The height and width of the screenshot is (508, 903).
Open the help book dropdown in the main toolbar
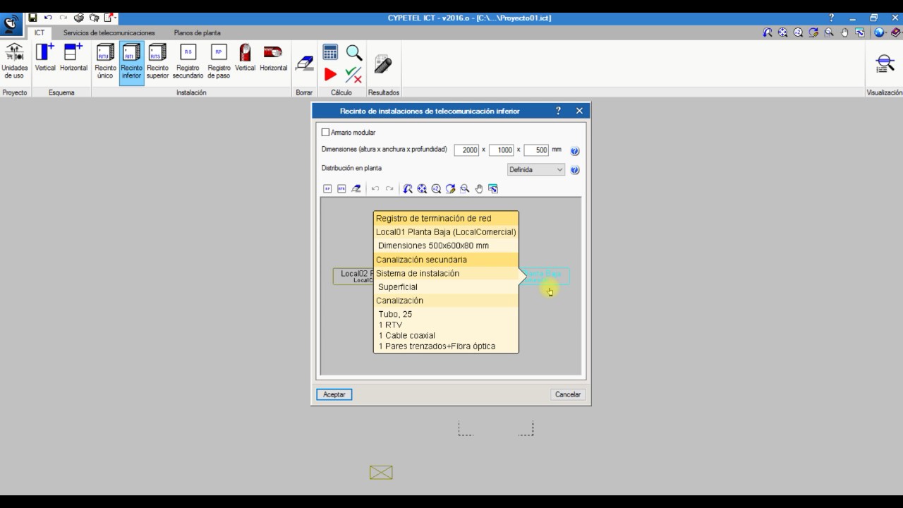pos(896,32)
